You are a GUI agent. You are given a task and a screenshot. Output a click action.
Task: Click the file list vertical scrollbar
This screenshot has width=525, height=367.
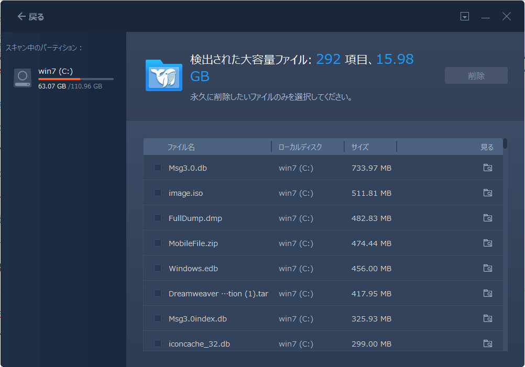click(505, 143)
